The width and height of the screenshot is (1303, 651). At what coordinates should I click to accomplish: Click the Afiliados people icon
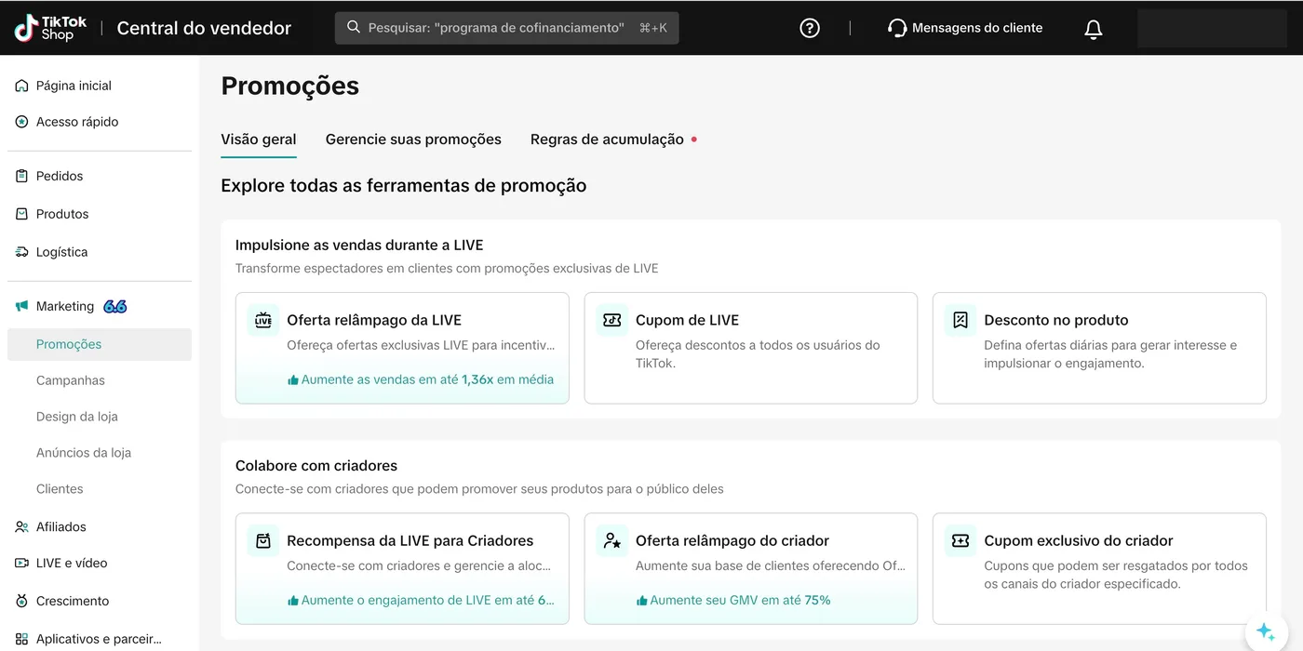[21, 526]
